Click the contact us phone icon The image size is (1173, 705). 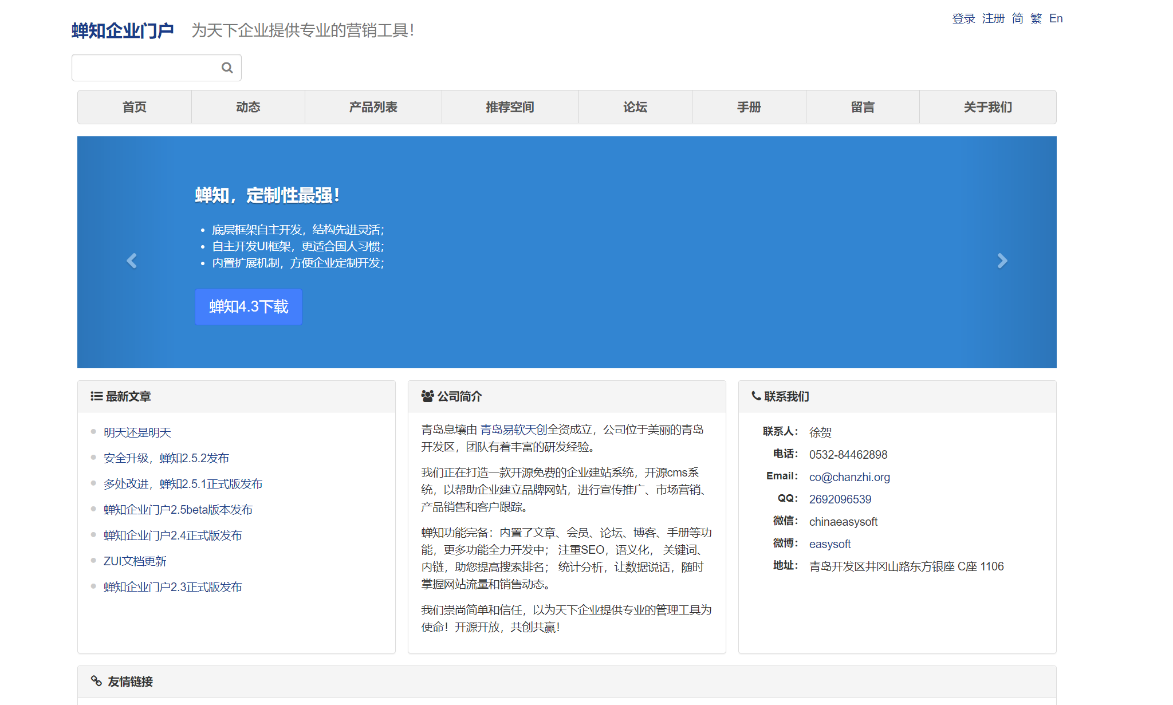[x=756, y=396]
